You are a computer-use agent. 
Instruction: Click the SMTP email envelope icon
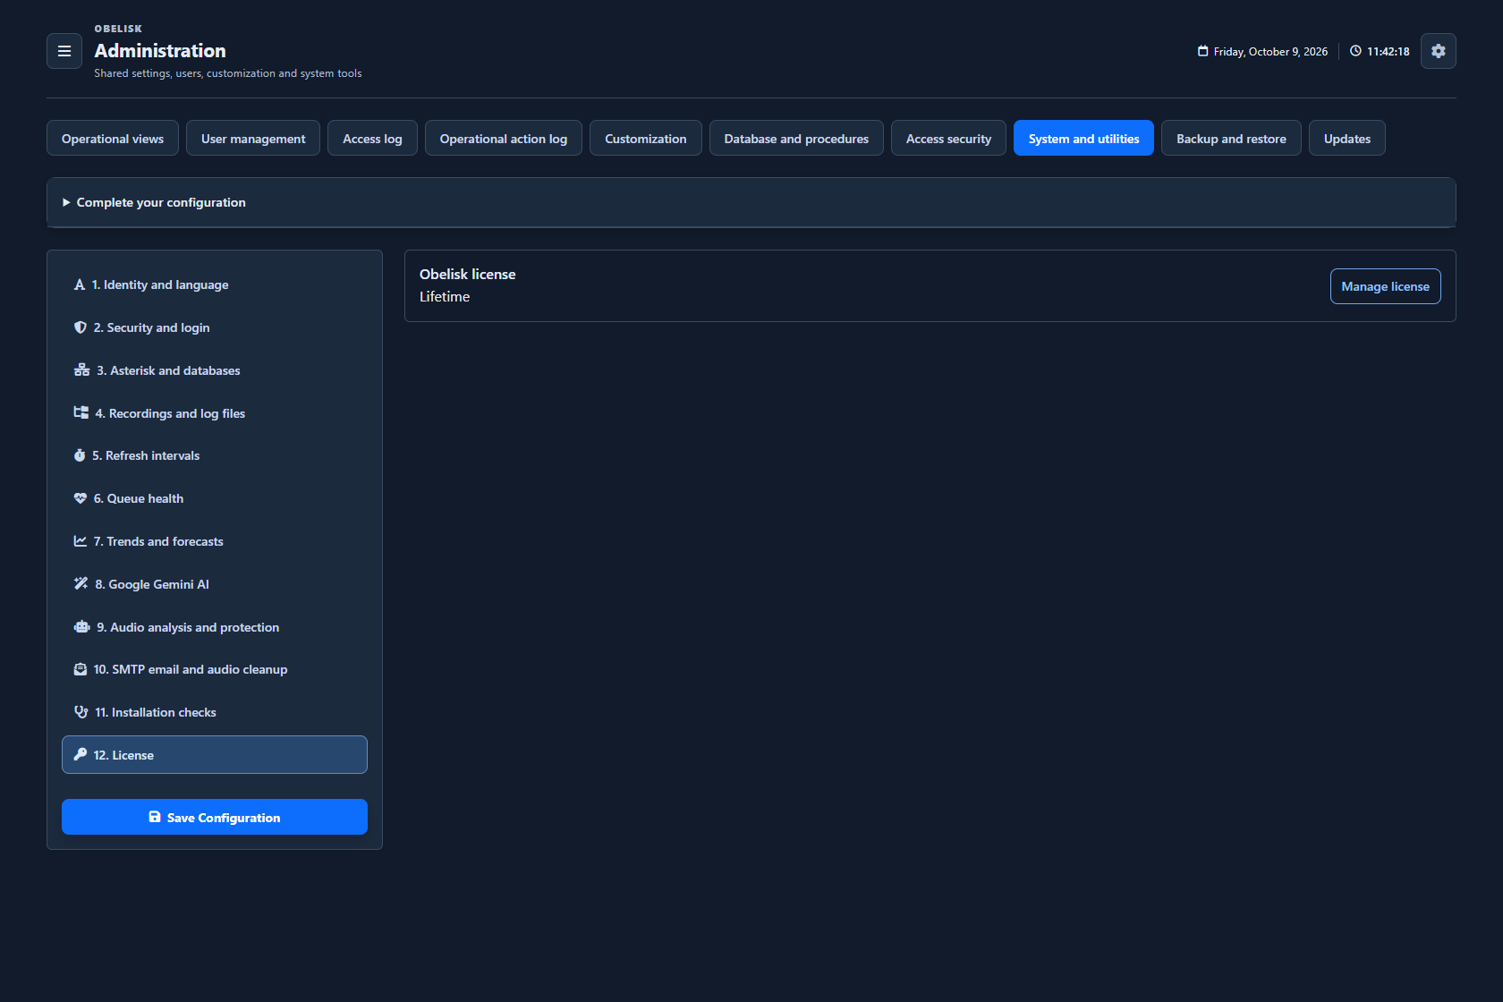[x=81, y=669]
